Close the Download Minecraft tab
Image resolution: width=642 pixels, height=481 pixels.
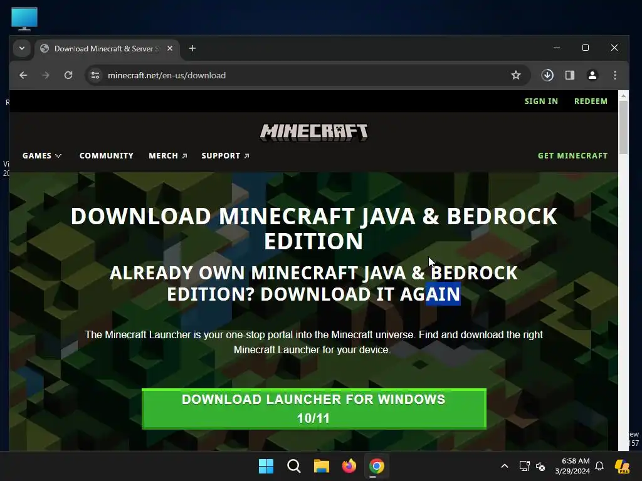tap(170, 48)
